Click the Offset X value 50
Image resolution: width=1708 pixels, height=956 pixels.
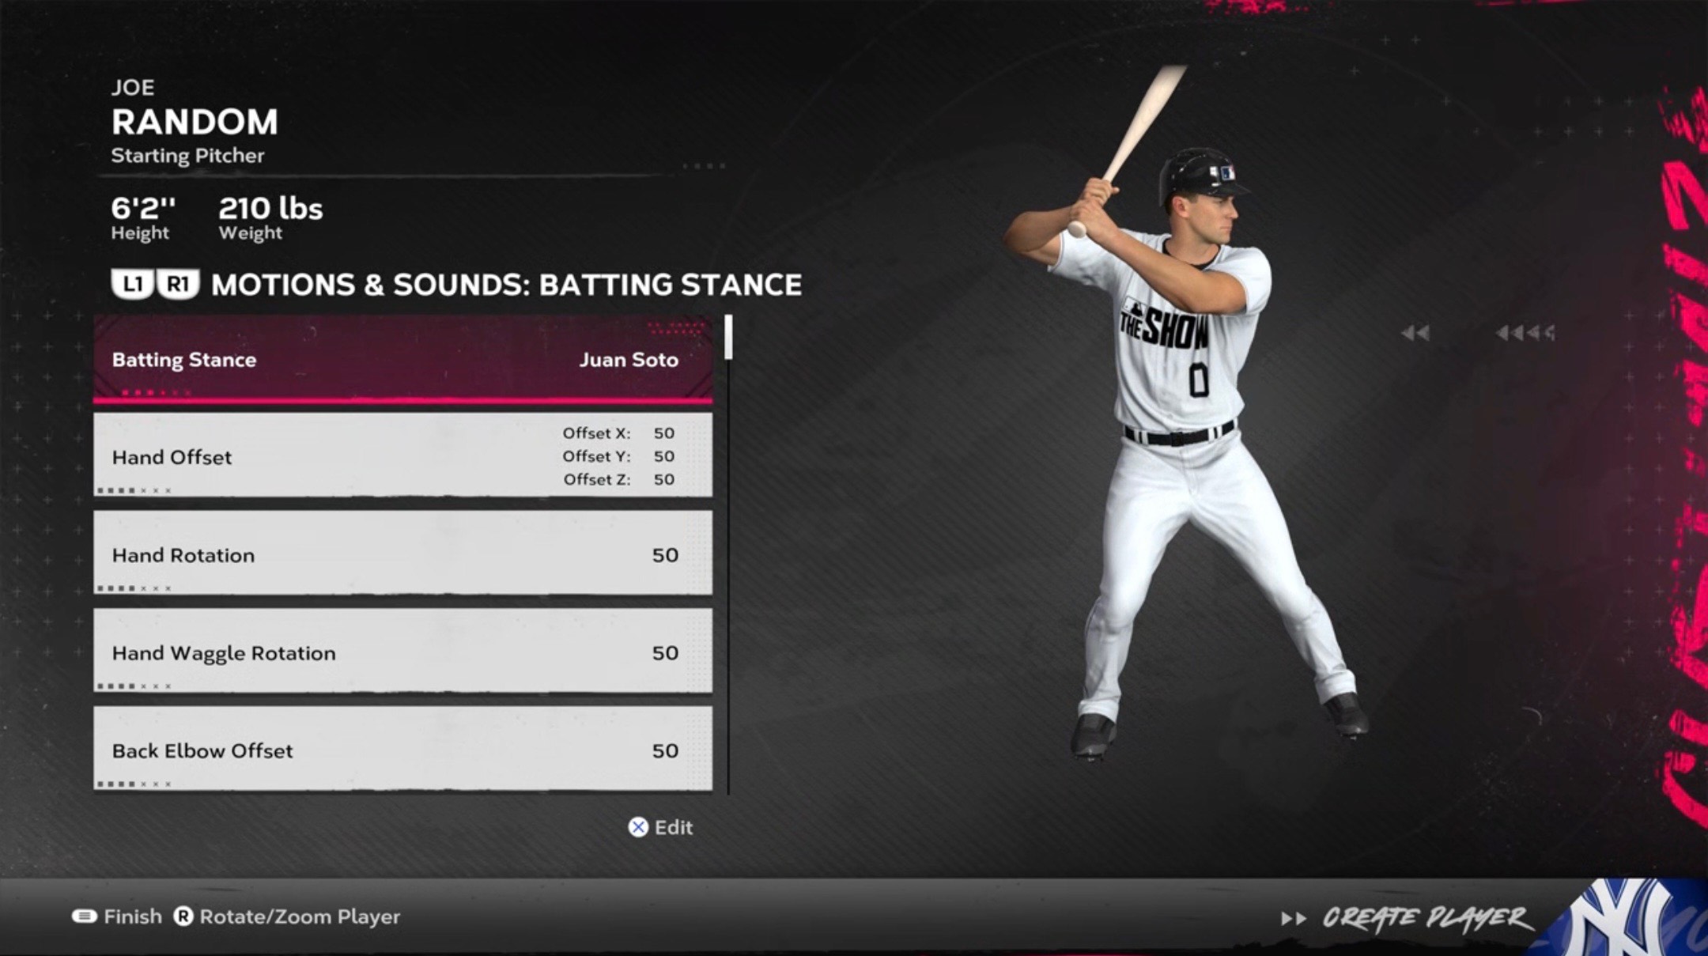664,433
